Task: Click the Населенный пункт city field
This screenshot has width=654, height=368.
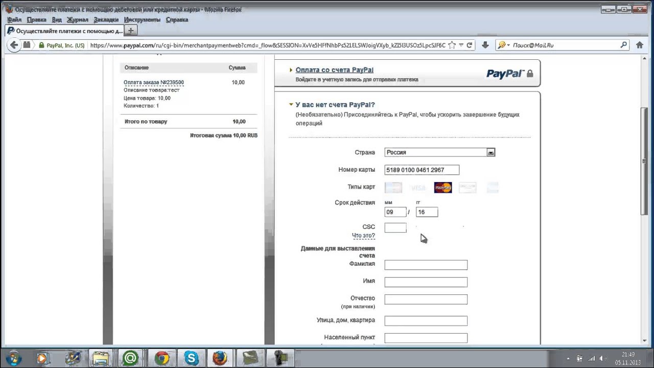Action: 426,338
